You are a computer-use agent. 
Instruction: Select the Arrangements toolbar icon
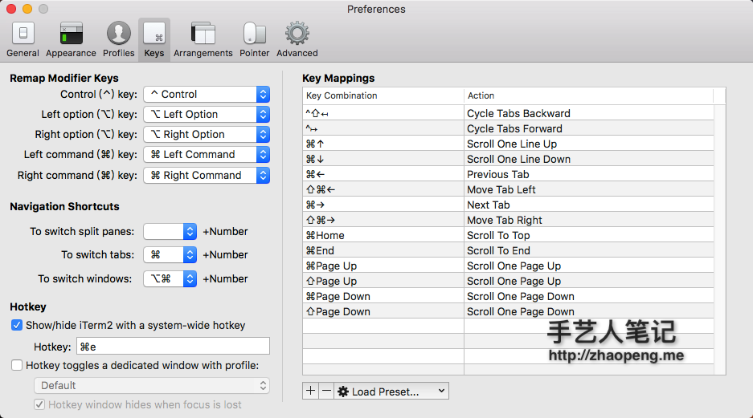203,39
